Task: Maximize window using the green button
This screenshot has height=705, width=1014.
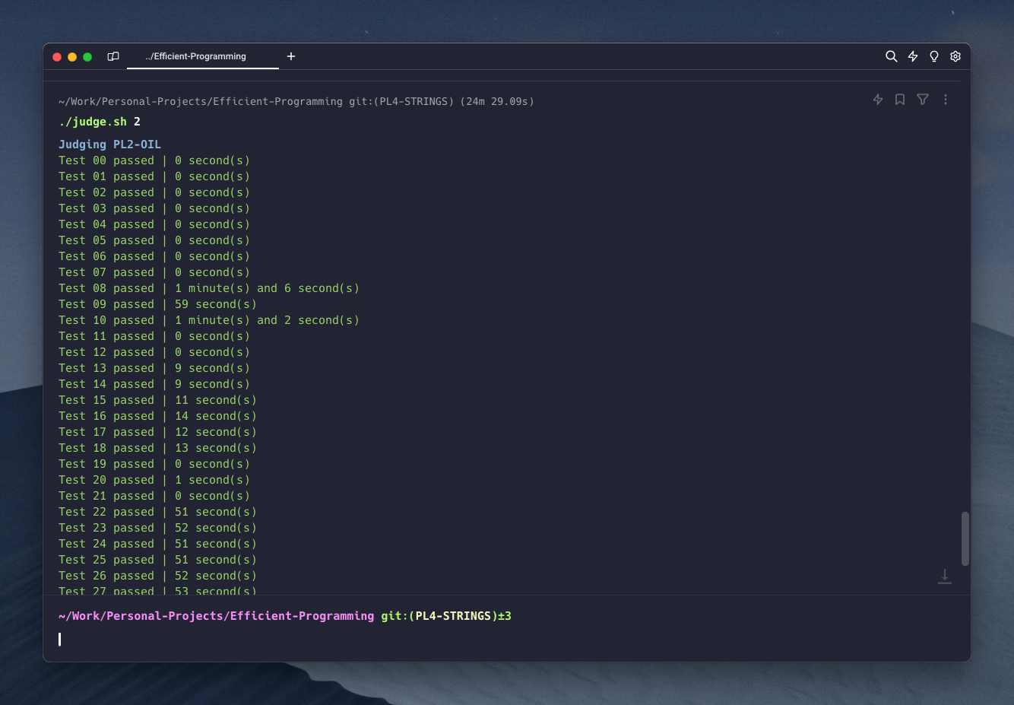Action: (x=87, y=57)
